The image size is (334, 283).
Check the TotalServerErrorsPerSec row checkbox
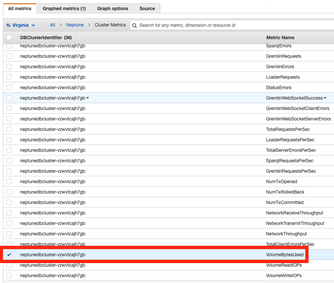[9, 150]
